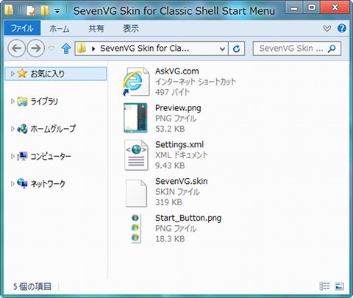Select the AskVG.com internet shortcut
Image resolution: width=353 pixels, height=298 pixels.
pyautogui.click(x=179, y=82)
